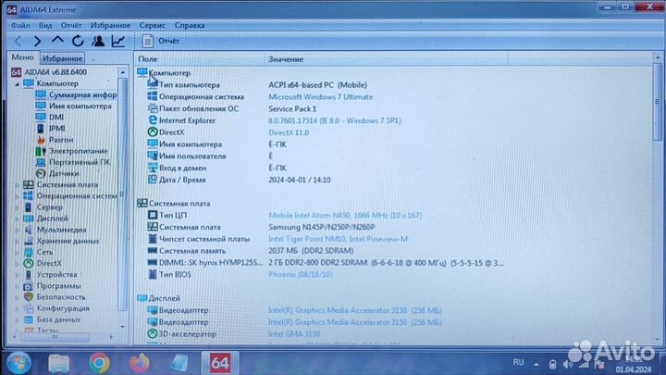
Task: Go forward with the right arrow toolbar button
Action: coord(37,42)
